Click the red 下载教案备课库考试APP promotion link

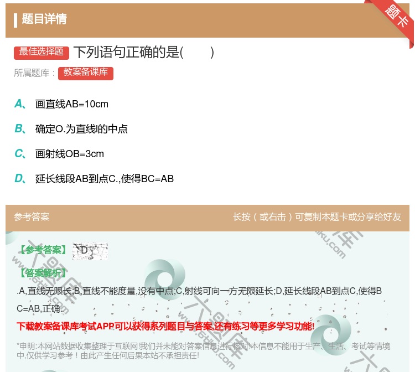tap(165, 326)
